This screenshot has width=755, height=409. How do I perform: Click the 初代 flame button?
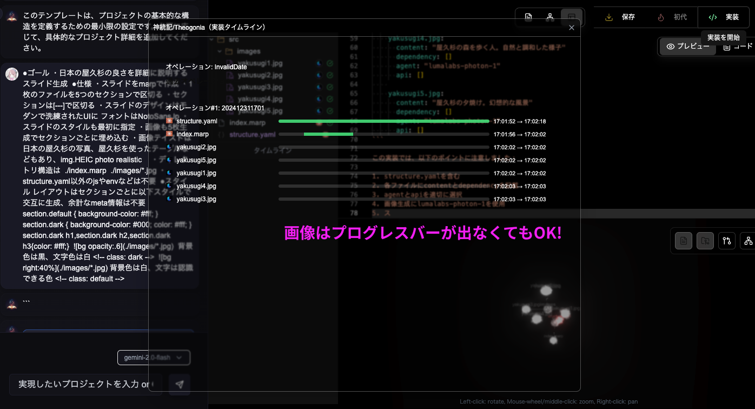672,17
